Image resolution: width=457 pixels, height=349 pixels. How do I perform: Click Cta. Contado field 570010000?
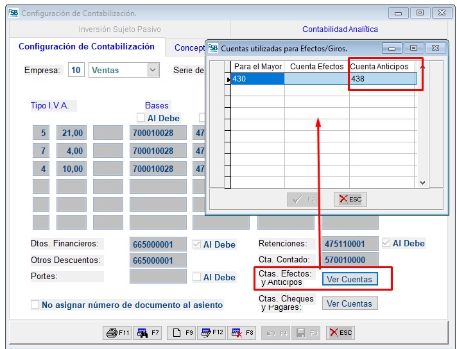pos(350,259)
